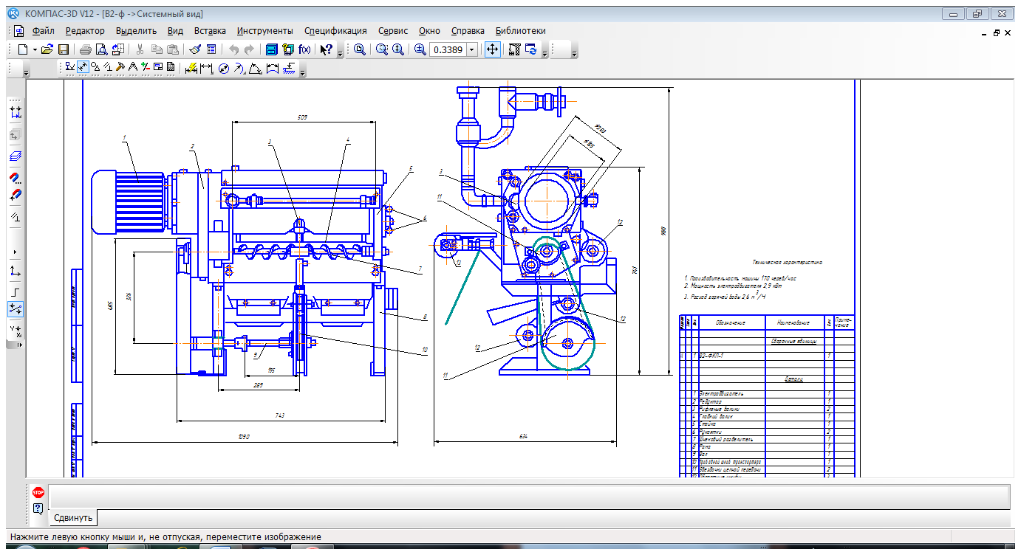Switch to the Geometry toolbar panel
Viewport: 1021px width, 549px height.
(70, 68)
